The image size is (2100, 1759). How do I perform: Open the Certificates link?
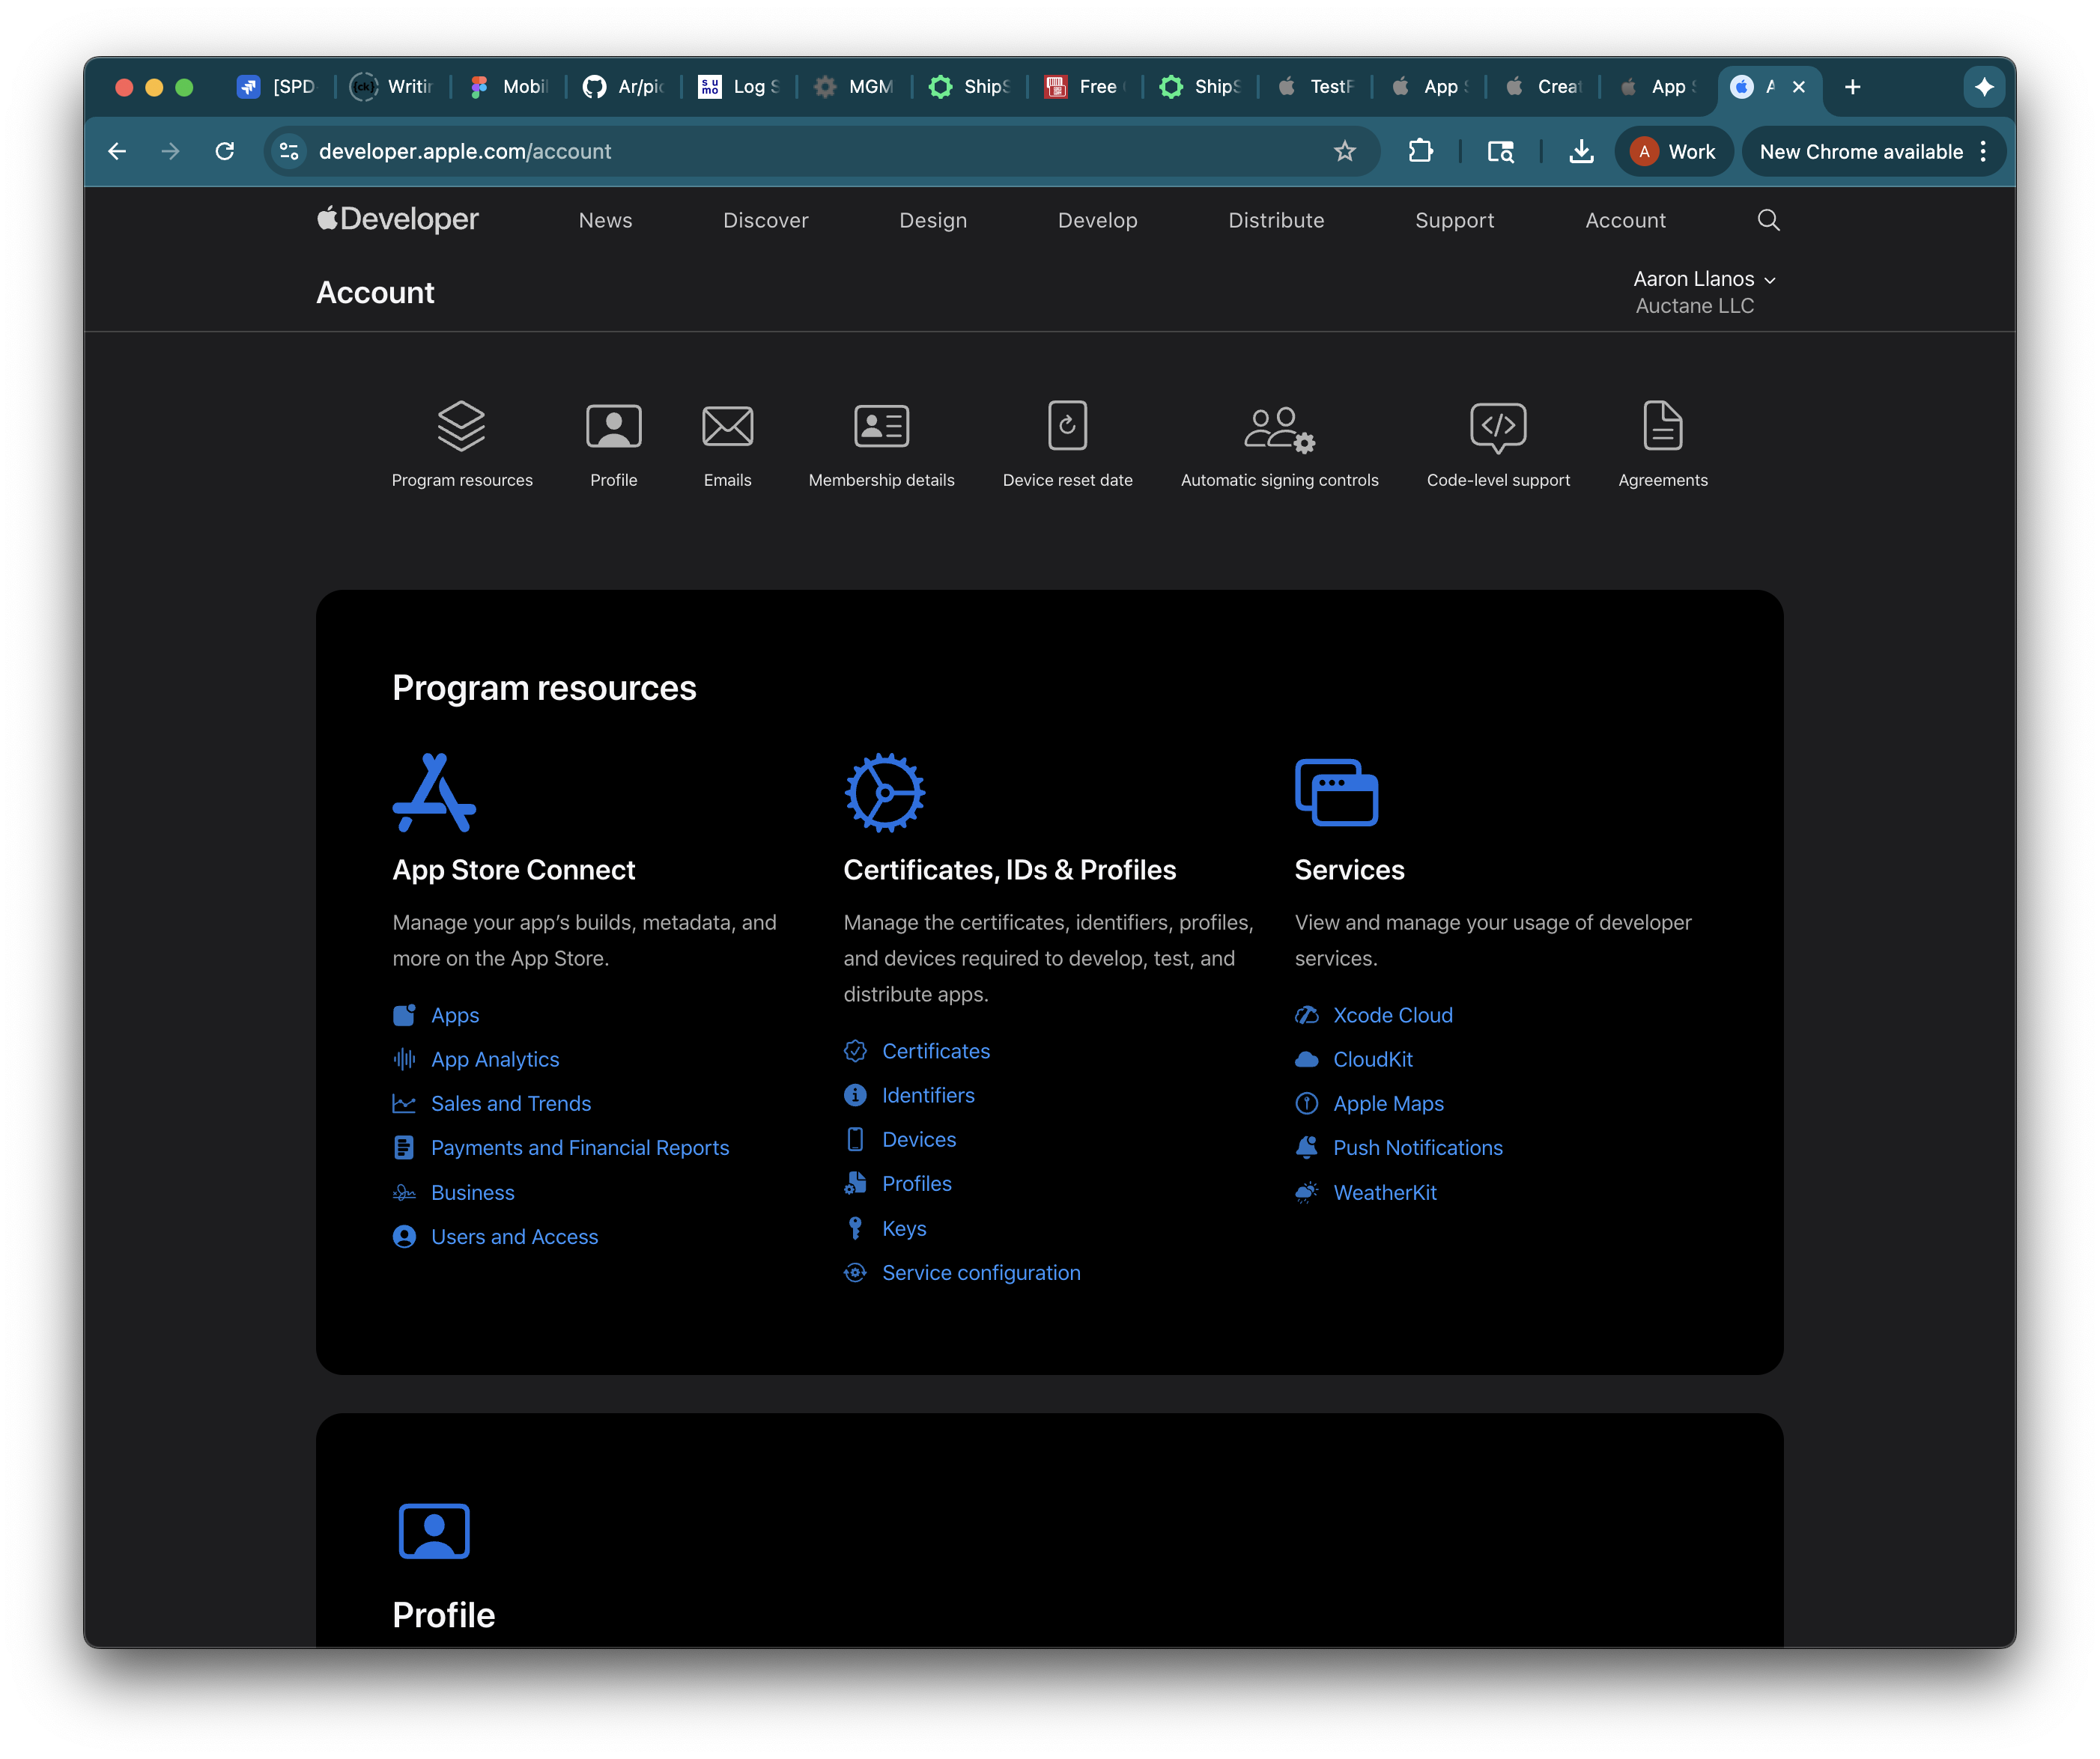[935, 1050]
